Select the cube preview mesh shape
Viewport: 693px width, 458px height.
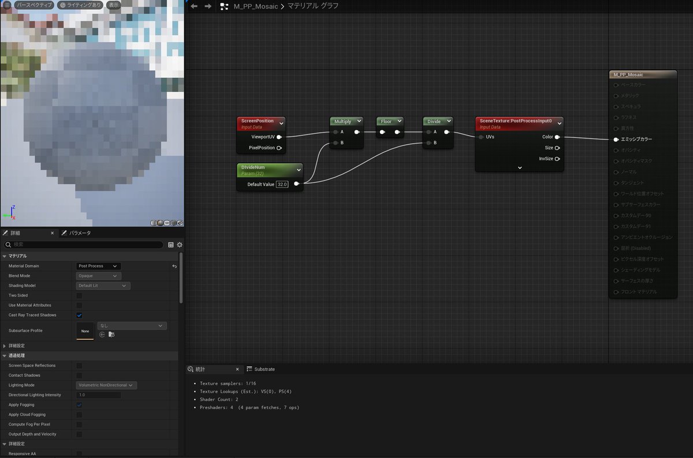pos(173,222)
